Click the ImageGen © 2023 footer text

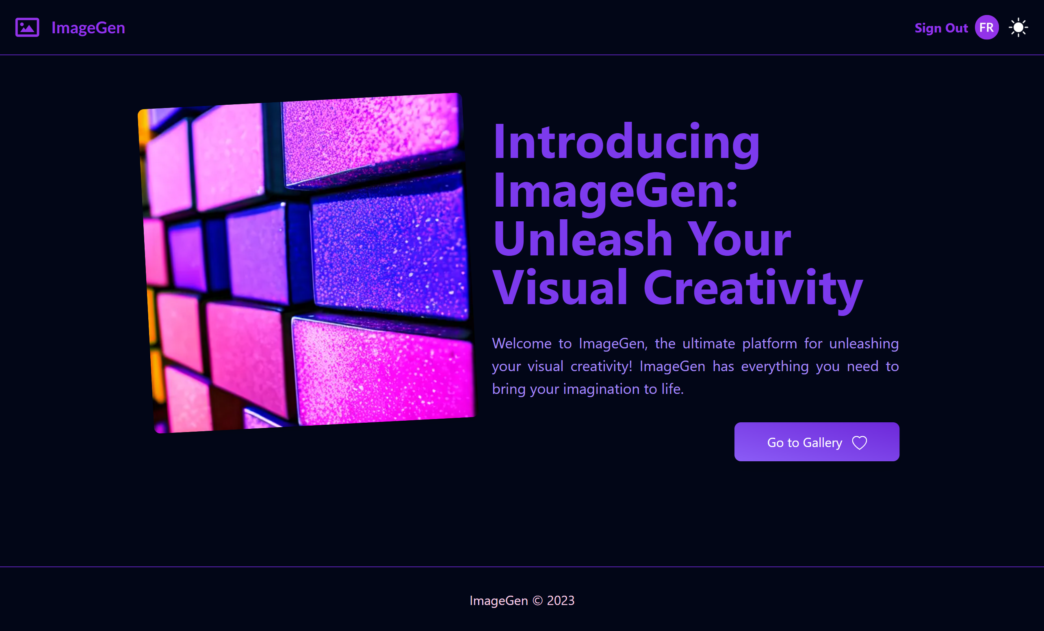[x=522, y=601]
